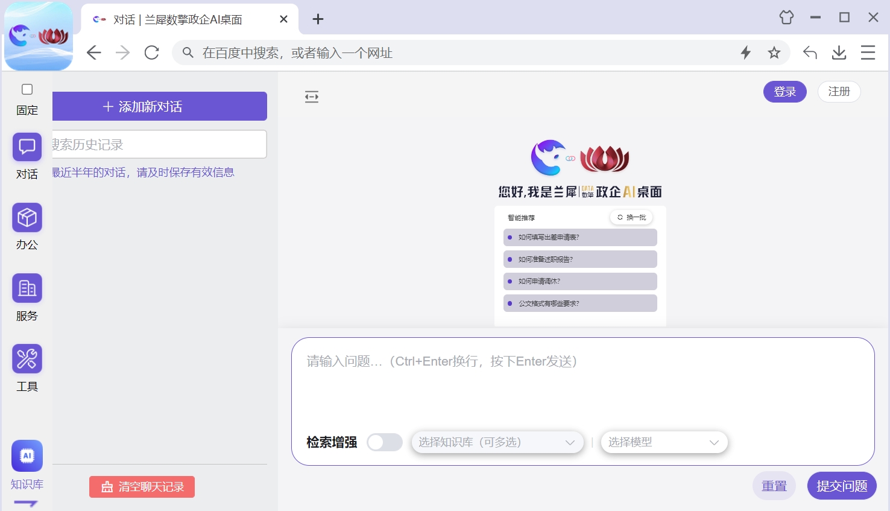Select suggestion 如何填写出差申请表?
This screenshot has width=890, height=511.
tap(580, 237)
